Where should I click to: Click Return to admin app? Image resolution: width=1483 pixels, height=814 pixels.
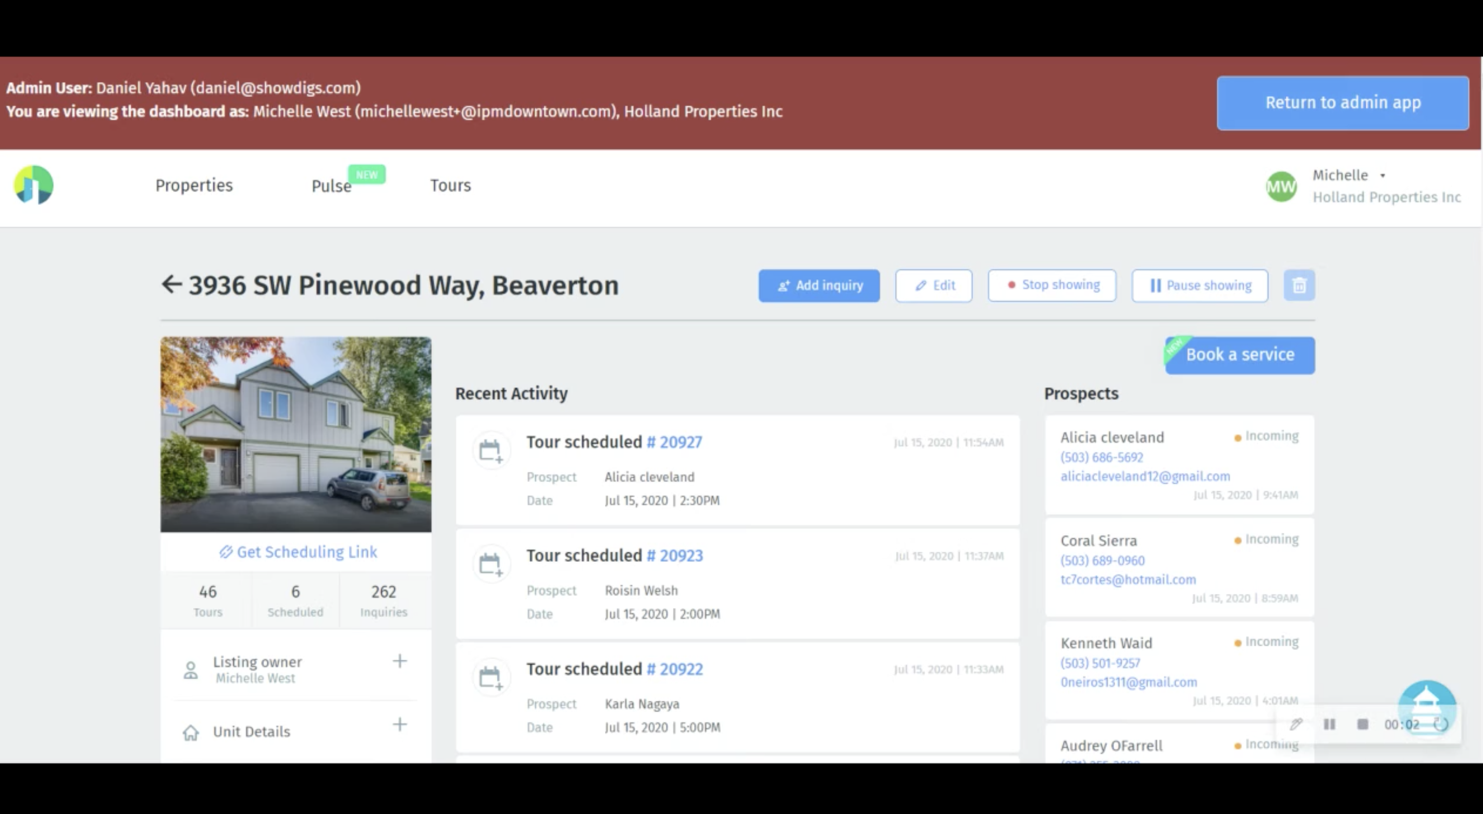(x=1342, y=103)
